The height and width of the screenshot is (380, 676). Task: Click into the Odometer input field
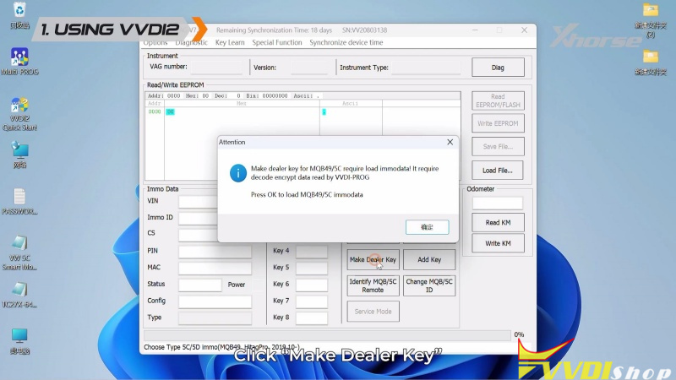coord(498,203)
